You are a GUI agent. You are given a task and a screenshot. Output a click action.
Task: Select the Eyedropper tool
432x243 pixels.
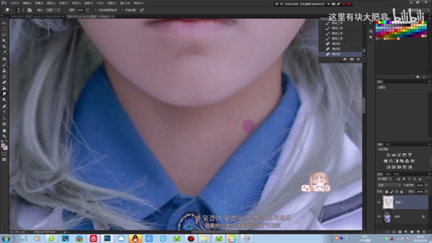pyautogui.click(x=4, y=52)
